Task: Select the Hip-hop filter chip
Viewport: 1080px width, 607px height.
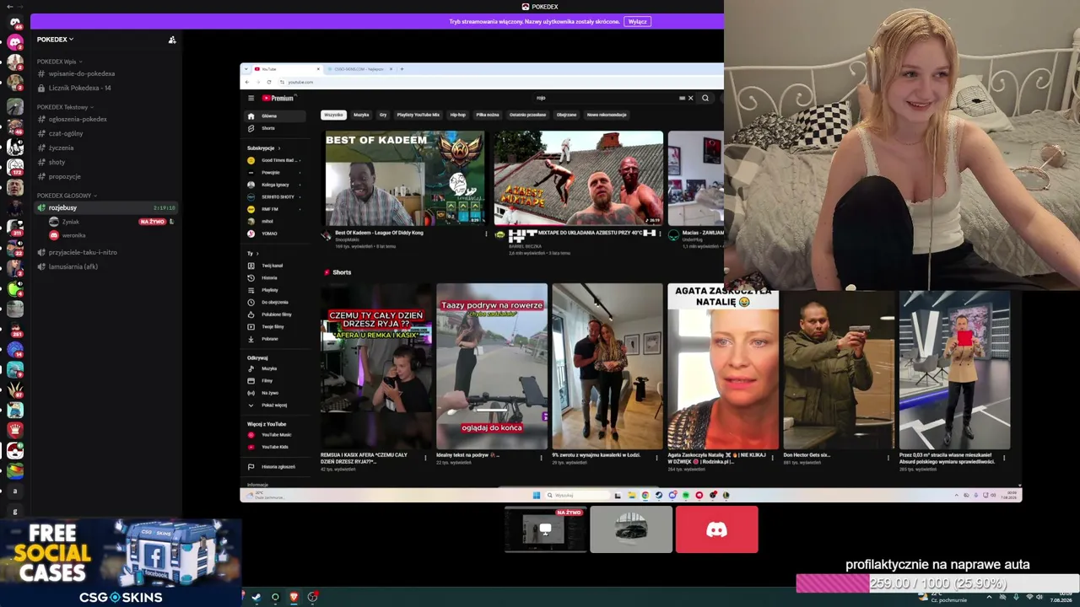Action: [x=458, y=115]
